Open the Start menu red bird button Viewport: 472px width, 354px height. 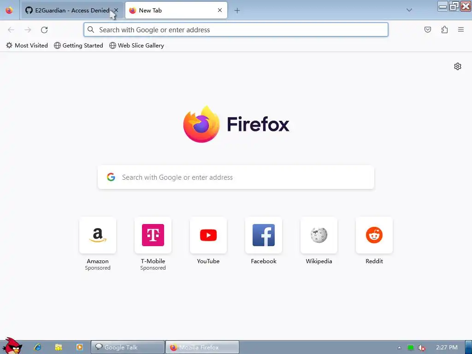[12, 346]
